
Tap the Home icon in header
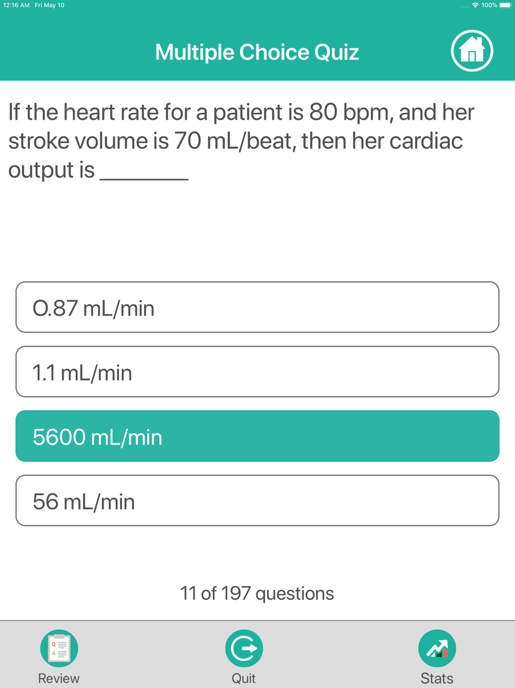click(472, 51)
